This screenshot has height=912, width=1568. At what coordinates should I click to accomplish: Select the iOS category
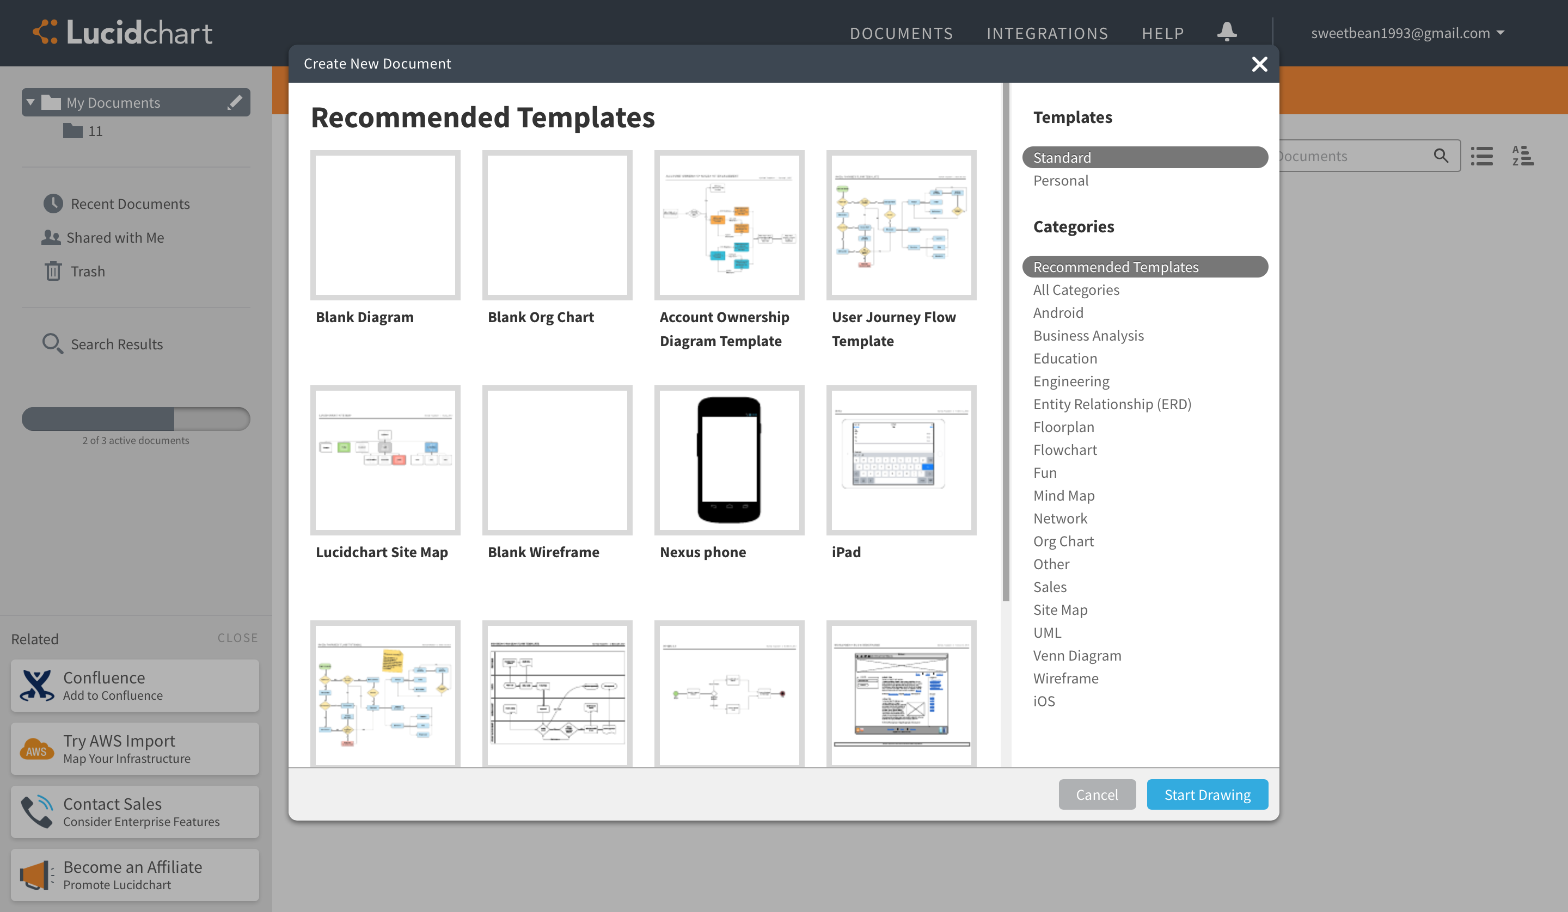coord(1044,700)
